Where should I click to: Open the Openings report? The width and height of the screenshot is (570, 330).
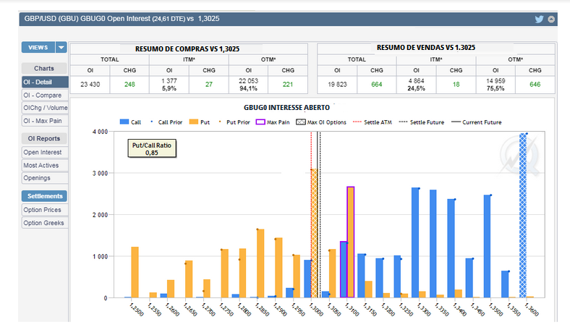coord(45,178)
